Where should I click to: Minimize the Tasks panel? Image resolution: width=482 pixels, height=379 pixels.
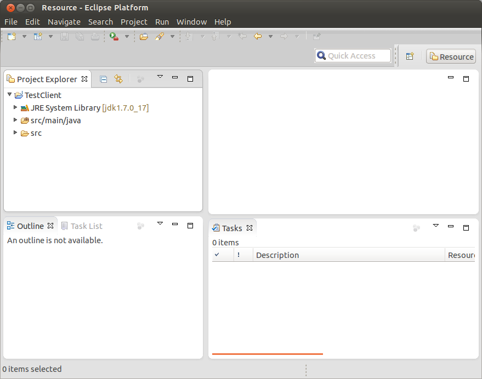pos(451,226)
